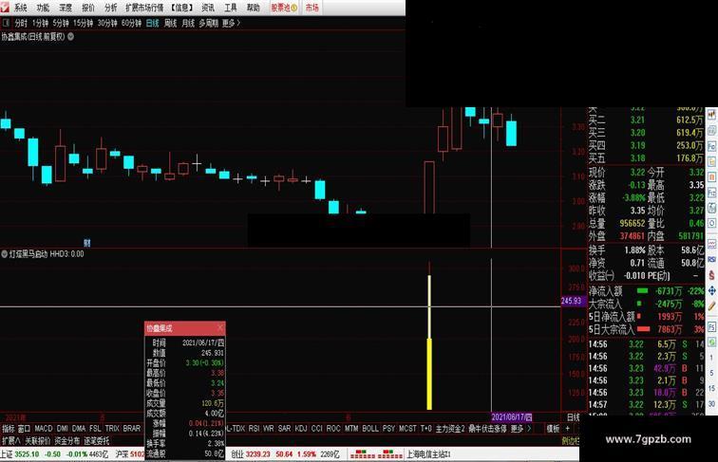Open the dropdown next to the stock title
718x462 pixels.
coord(71,37)
